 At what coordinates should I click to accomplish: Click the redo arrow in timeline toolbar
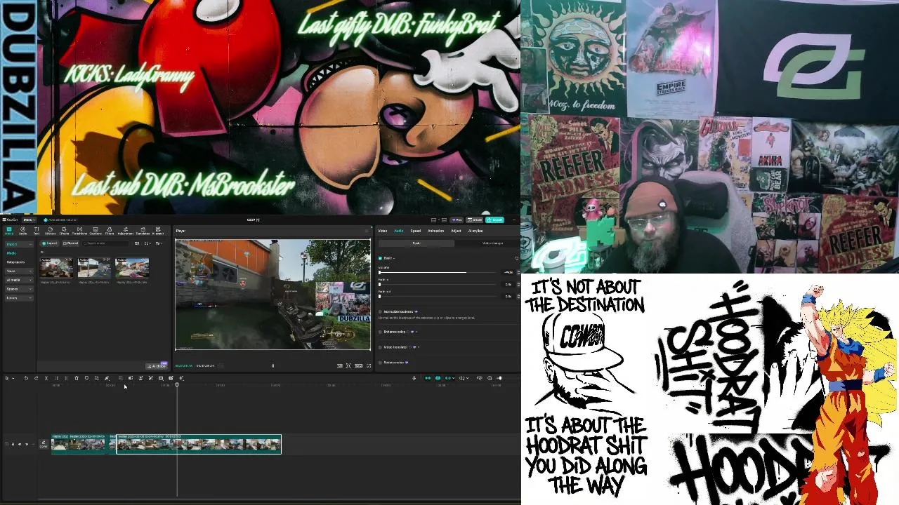(37, 378)
